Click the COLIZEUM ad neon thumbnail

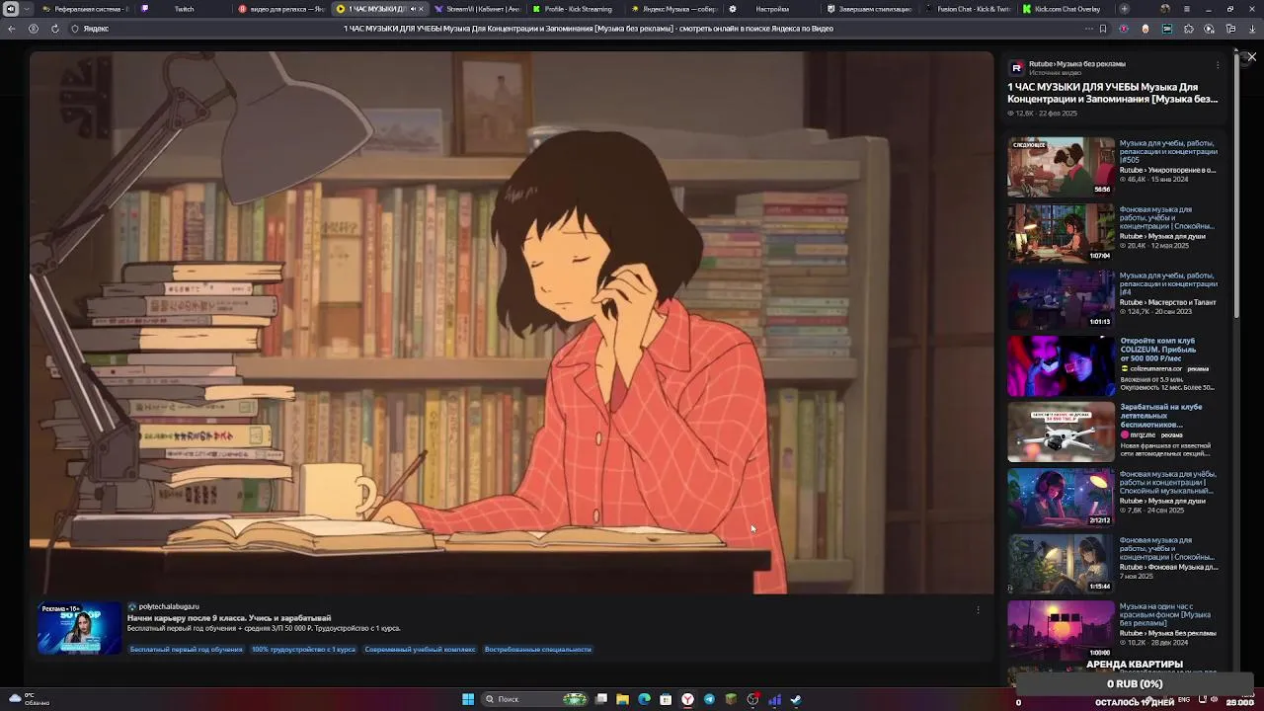click(1061, 365)
